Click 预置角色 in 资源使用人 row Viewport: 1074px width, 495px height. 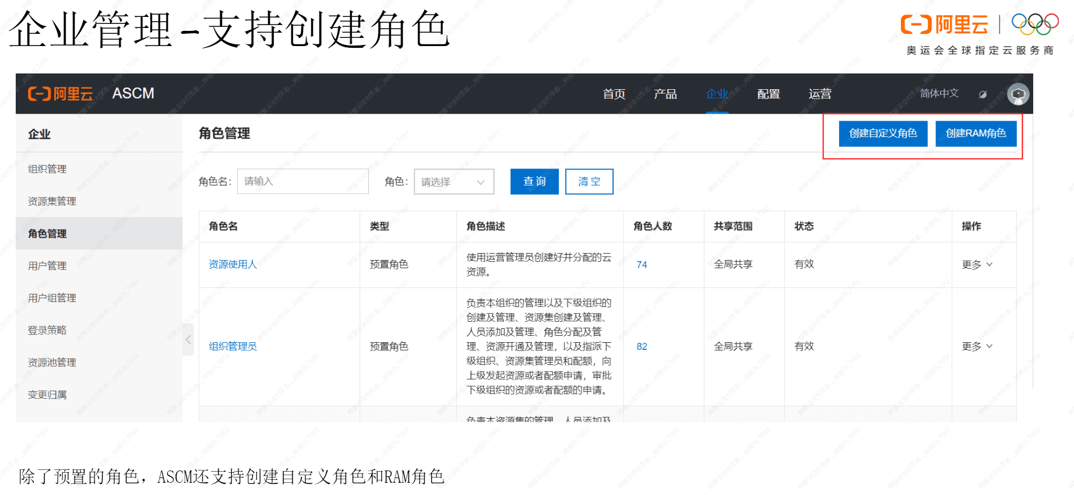coord(389,265)
